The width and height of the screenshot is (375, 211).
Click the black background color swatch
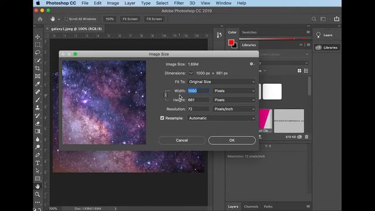pyautogui.click(x=235, y=46)
